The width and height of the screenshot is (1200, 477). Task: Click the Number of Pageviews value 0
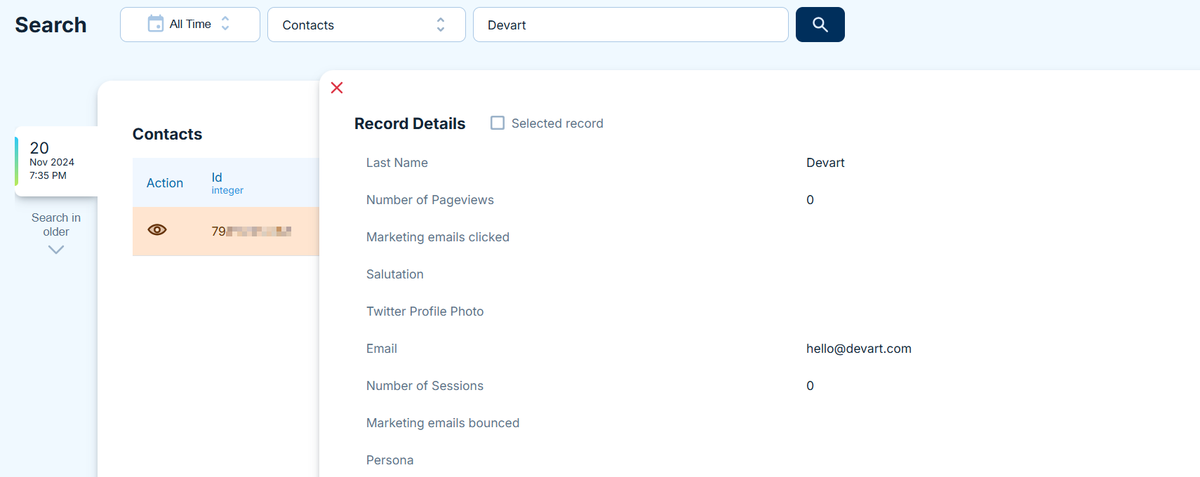click(x=810, y=200)
